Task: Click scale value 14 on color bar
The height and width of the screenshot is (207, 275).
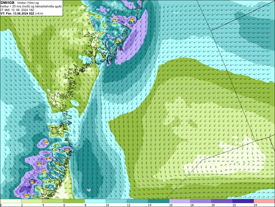Action: [150, 205]
